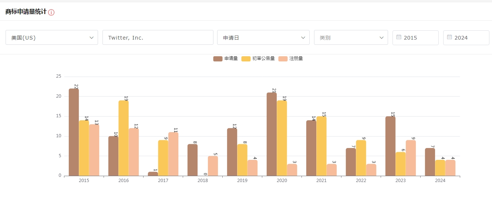The height and width of the screenshot is (205, 492).
Task: Click the chevron arrow in the 类别 selector
Action: coord(381,37)
